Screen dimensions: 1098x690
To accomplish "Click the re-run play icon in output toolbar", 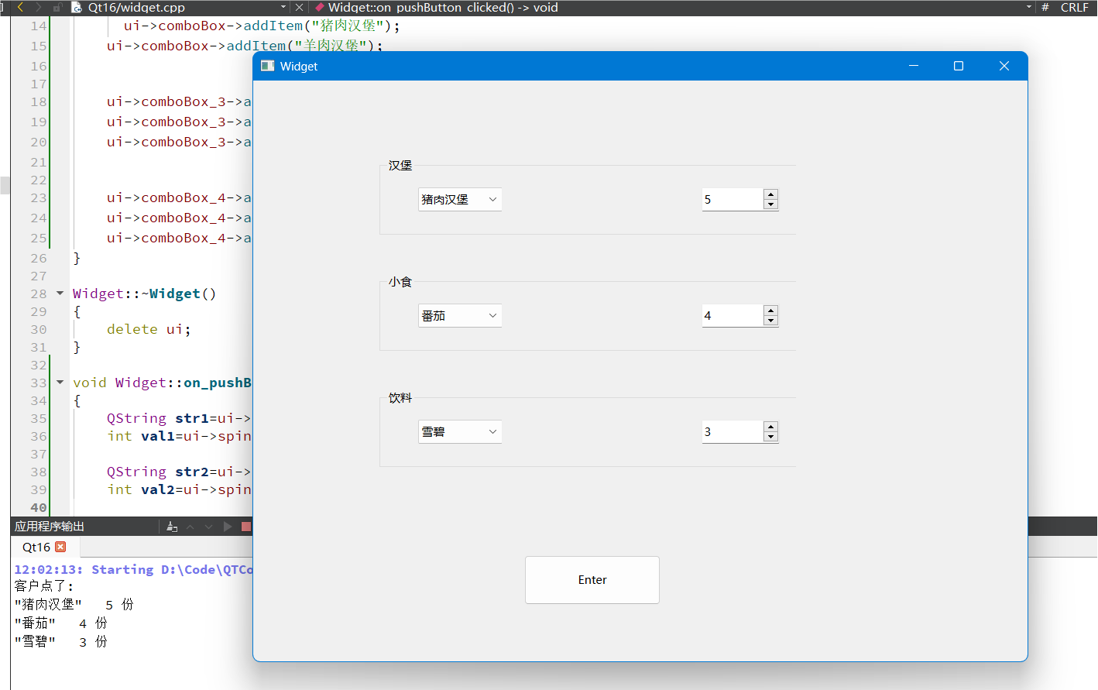I will (x=228, y=527).
